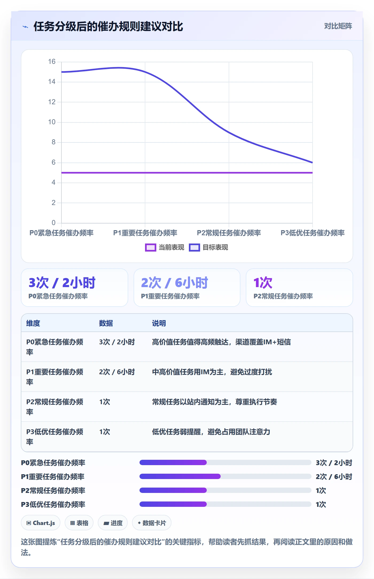Click the y-axis value 16 on the chart
Viewport: 374px width, 579px height.
52,62
